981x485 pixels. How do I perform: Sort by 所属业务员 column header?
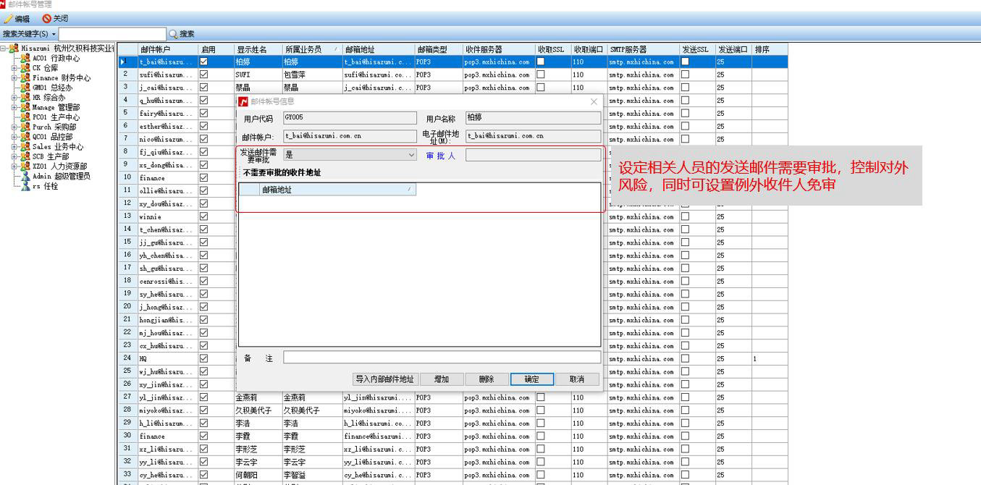pos(310,49)
